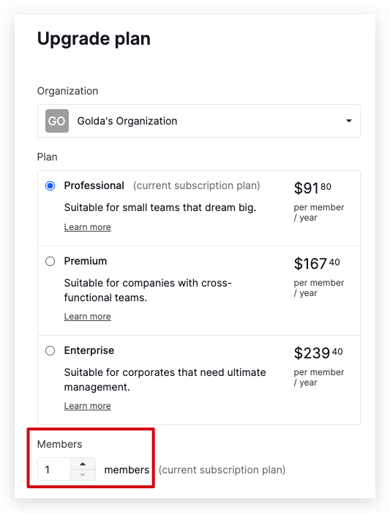Select the Professional plan radio button

[50, 186]
